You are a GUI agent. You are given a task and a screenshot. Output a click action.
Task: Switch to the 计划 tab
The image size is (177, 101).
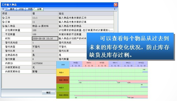coord(21,9)
